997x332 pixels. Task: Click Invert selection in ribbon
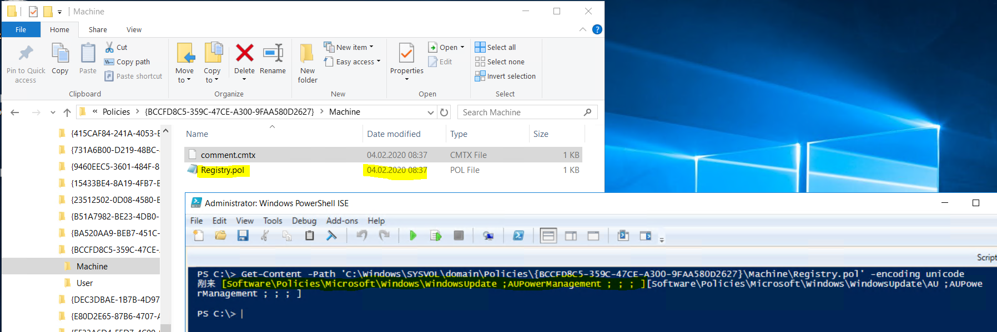point(505,76)
